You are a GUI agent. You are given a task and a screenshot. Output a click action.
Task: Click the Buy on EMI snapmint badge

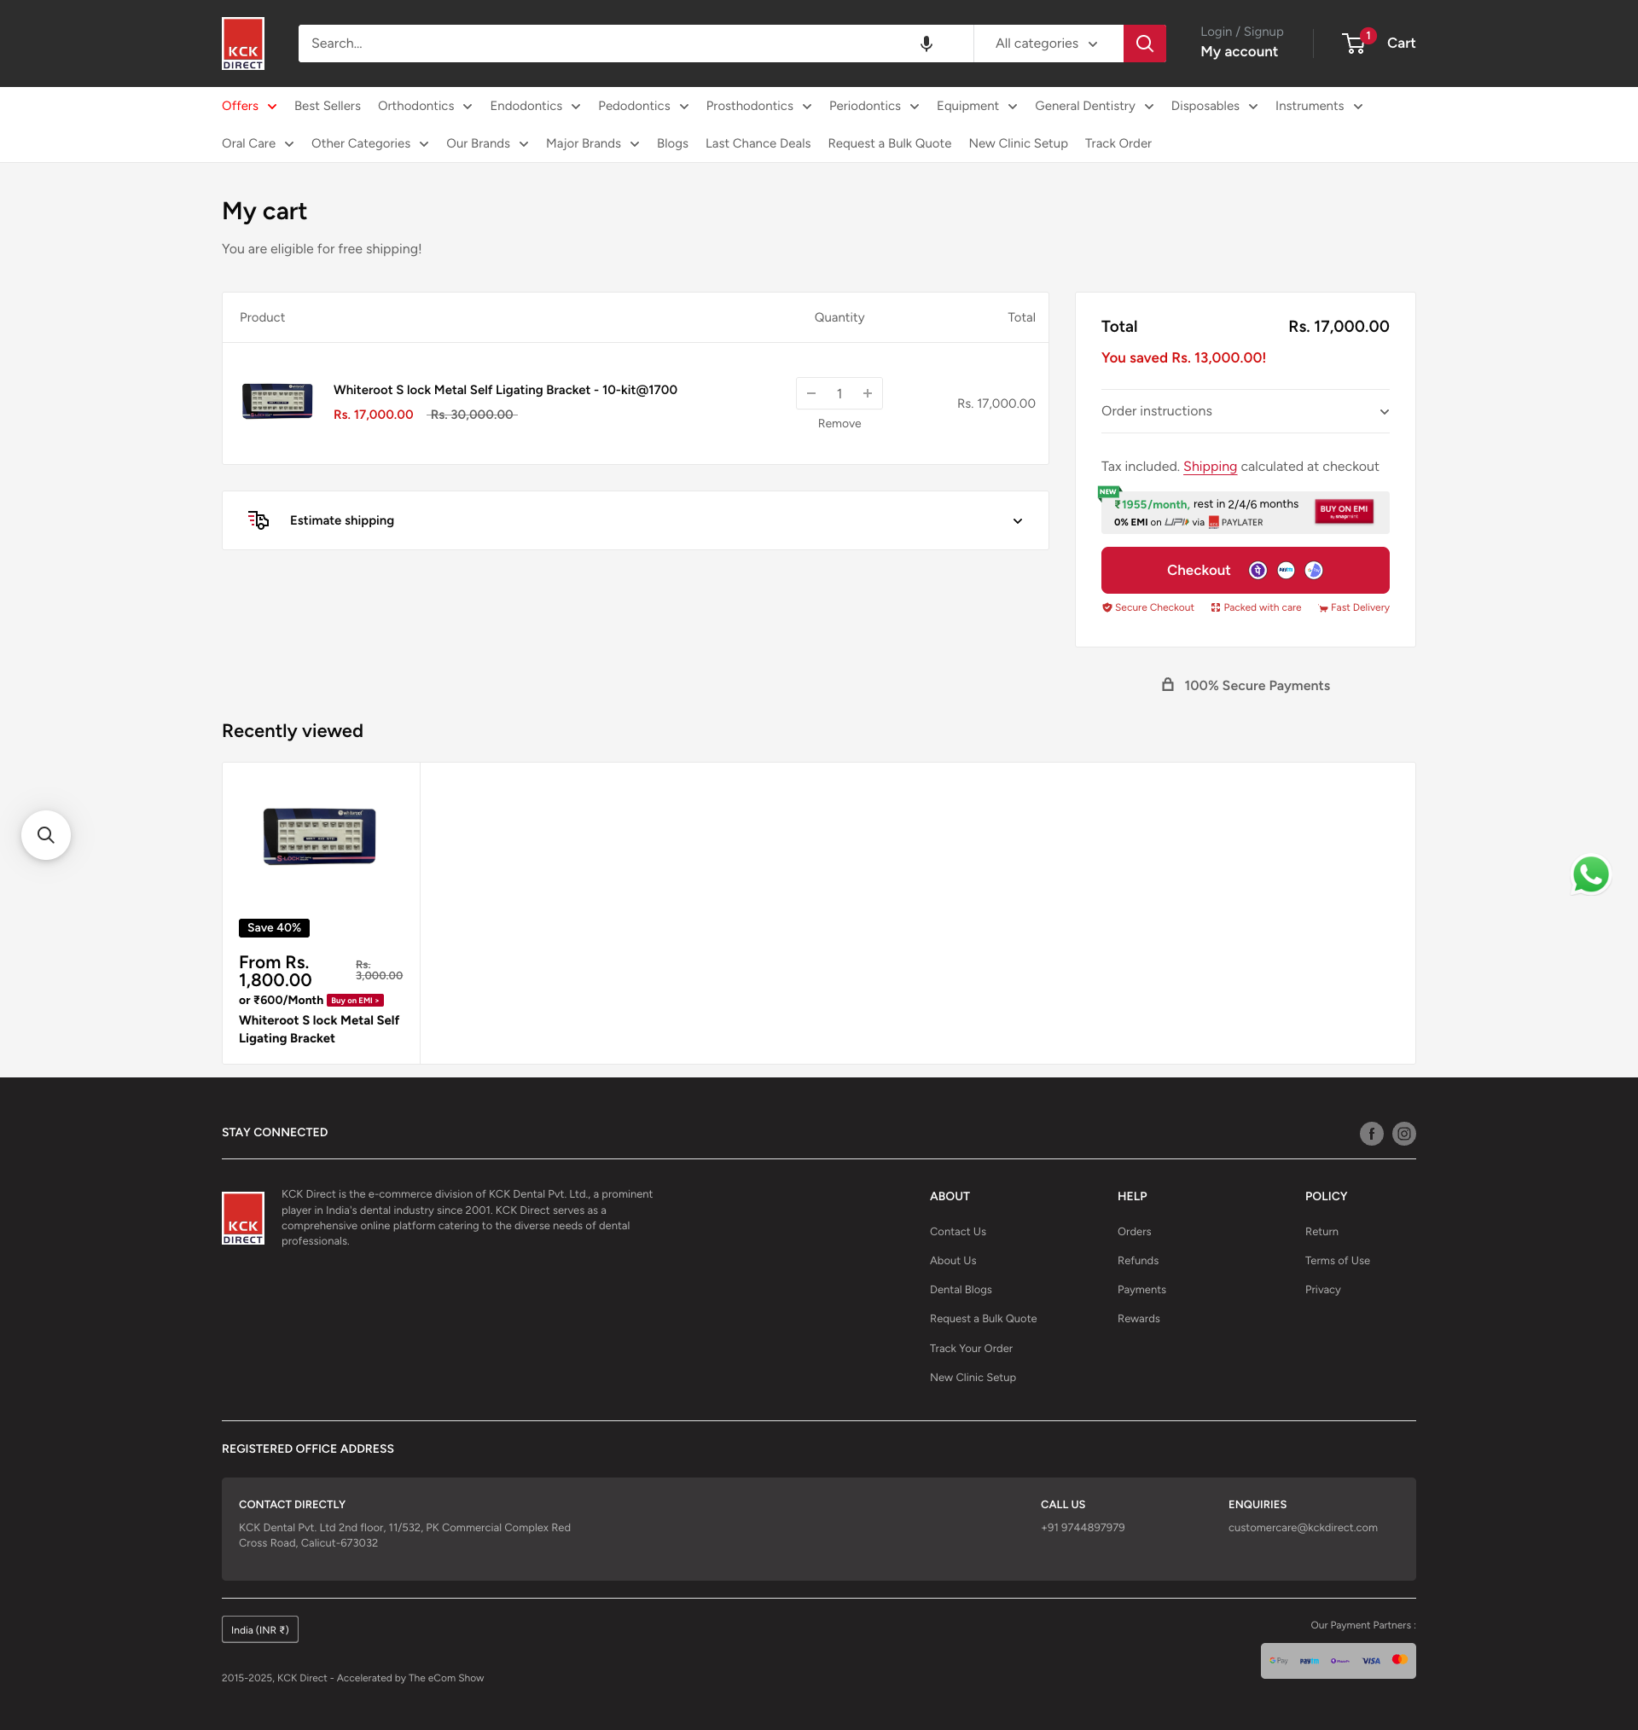click(1344, 512)
